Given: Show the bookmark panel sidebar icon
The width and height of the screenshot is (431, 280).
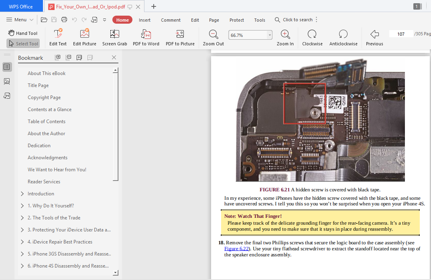Looking at the screenshot, I should [x=7, y=67].
